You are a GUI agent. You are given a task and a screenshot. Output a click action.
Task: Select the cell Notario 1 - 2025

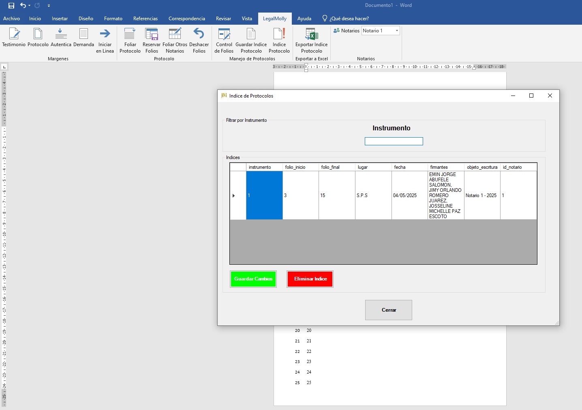[x=482, y=195]
